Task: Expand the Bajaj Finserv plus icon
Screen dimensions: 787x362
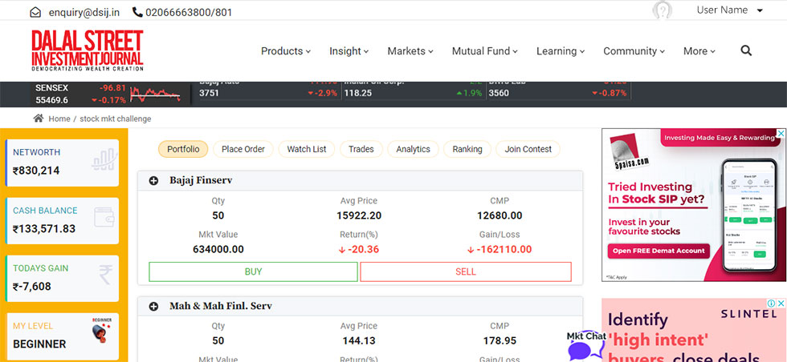Action: pos(153,181)
